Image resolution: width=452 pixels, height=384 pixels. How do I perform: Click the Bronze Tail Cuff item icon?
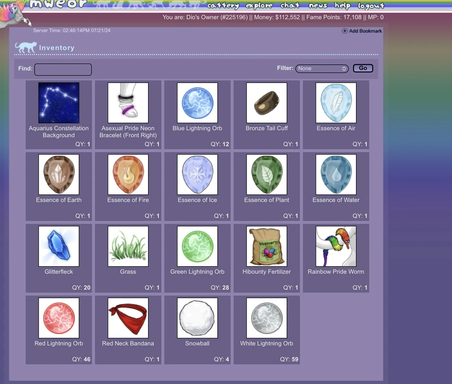(x=266, y=103)
